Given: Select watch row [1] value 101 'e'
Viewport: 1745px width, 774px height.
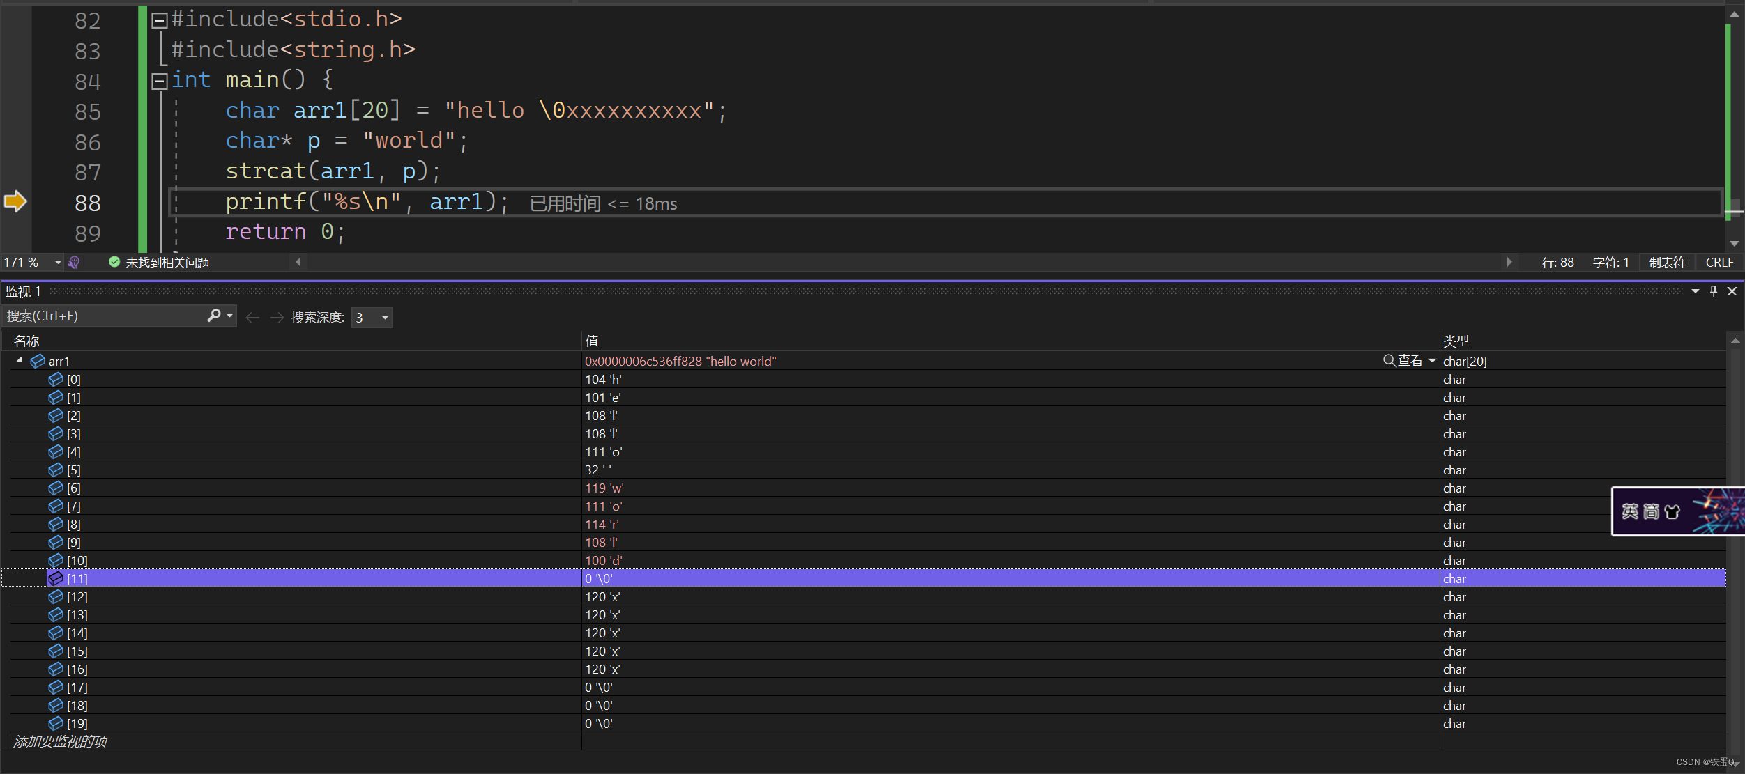Looking at the screenshot, I should point(603,397).
